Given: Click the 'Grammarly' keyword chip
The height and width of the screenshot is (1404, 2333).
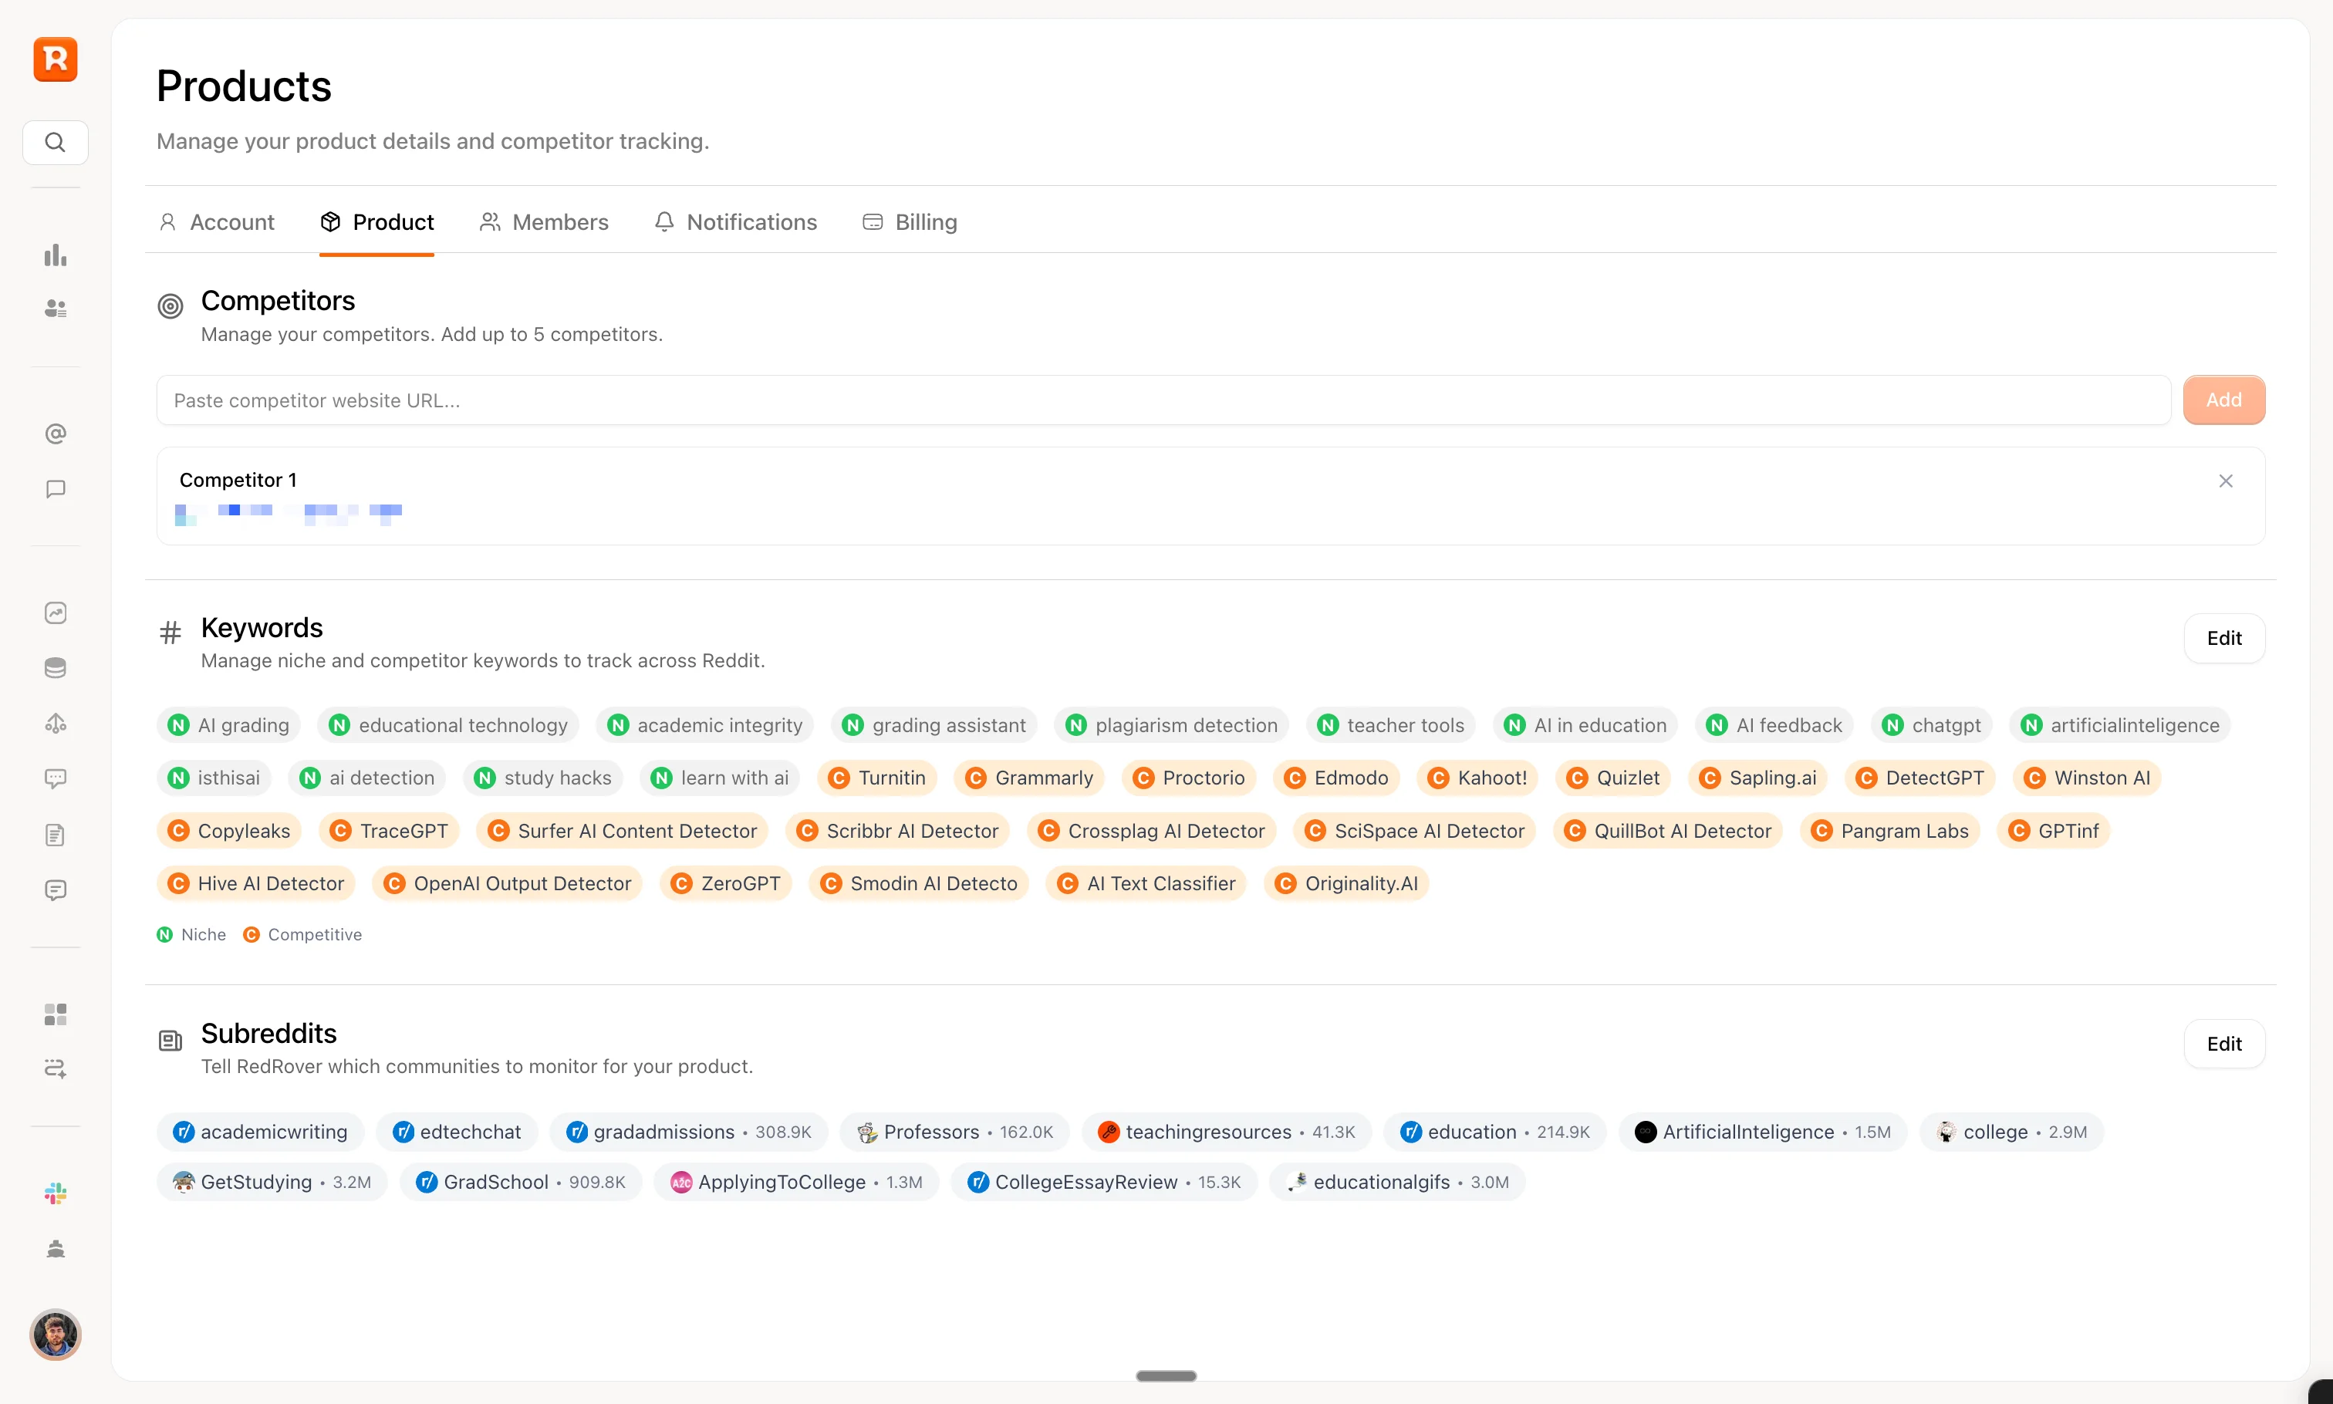Looking at the screenshot, I should [1028, 778].
